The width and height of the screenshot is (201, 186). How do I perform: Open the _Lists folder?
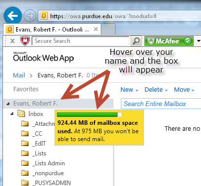coord(39,153)
